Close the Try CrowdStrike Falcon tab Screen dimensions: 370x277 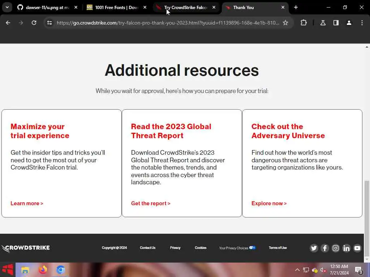(x=214, y=8)
